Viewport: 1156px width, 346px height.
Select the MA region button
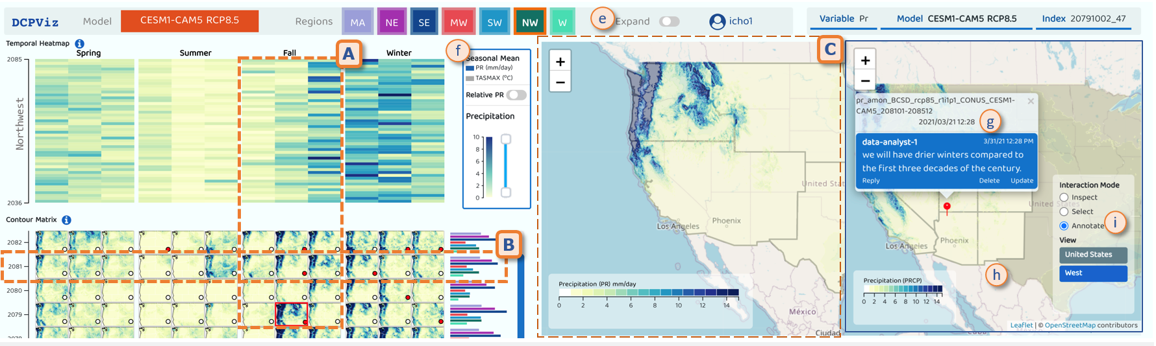pos(358,22)
